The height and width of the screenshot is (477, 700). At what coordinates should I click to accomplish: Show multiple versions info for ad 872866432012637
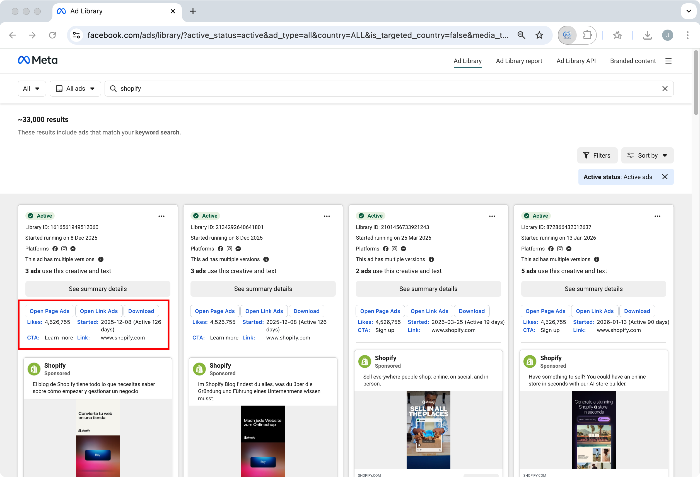pos(597,259)
